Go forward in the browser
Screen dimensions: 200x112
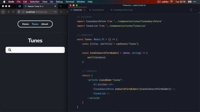(8, 12)
